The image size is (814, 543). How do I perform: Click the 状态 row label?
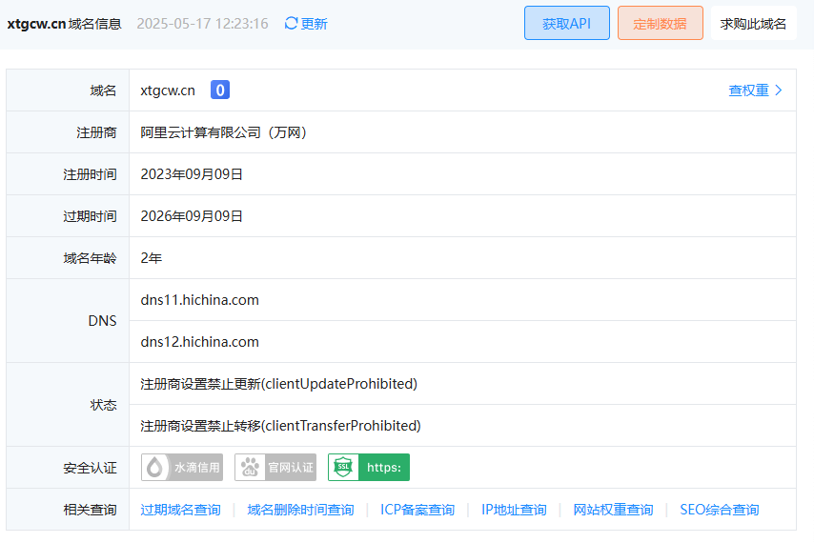point(103,405)
